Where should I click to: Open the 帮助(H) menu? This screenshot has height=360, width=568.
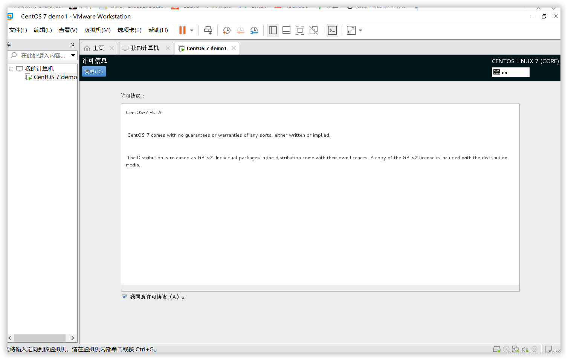[x=158, y=30]
